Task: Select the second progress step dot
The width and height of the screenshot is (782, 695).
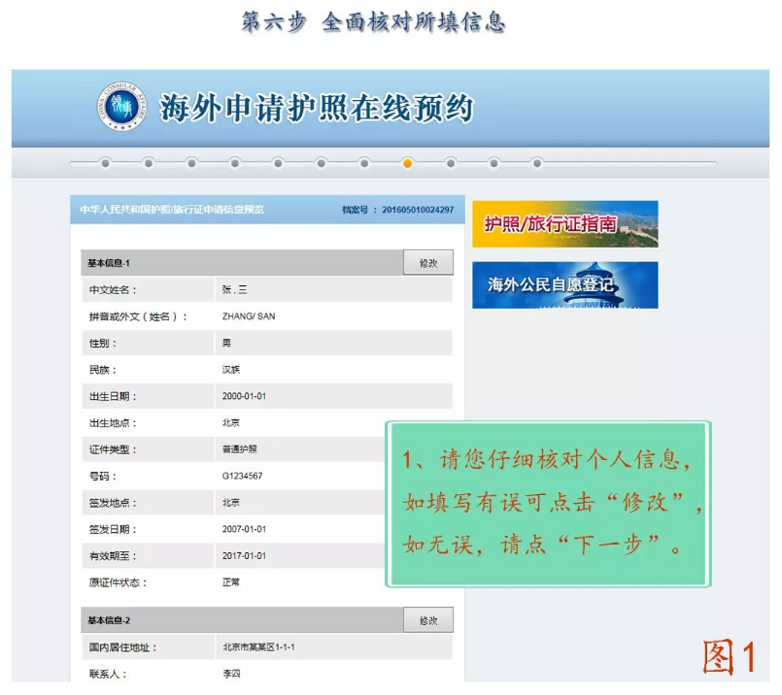Action: [149, 163]
